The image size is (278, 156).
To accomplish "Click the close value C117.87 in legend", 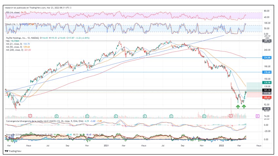I will point(70,38).
